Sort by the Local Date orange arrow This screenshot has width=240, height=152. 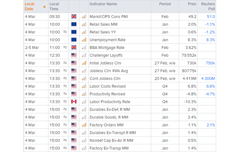(44, 7)
